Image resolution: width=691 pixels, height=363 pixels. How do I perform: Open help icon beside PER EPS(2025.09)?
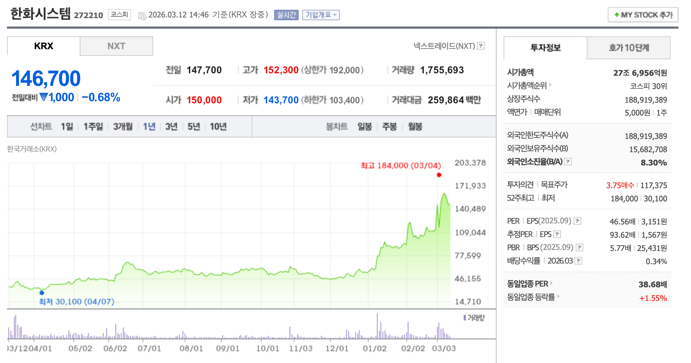coord(578,221)
